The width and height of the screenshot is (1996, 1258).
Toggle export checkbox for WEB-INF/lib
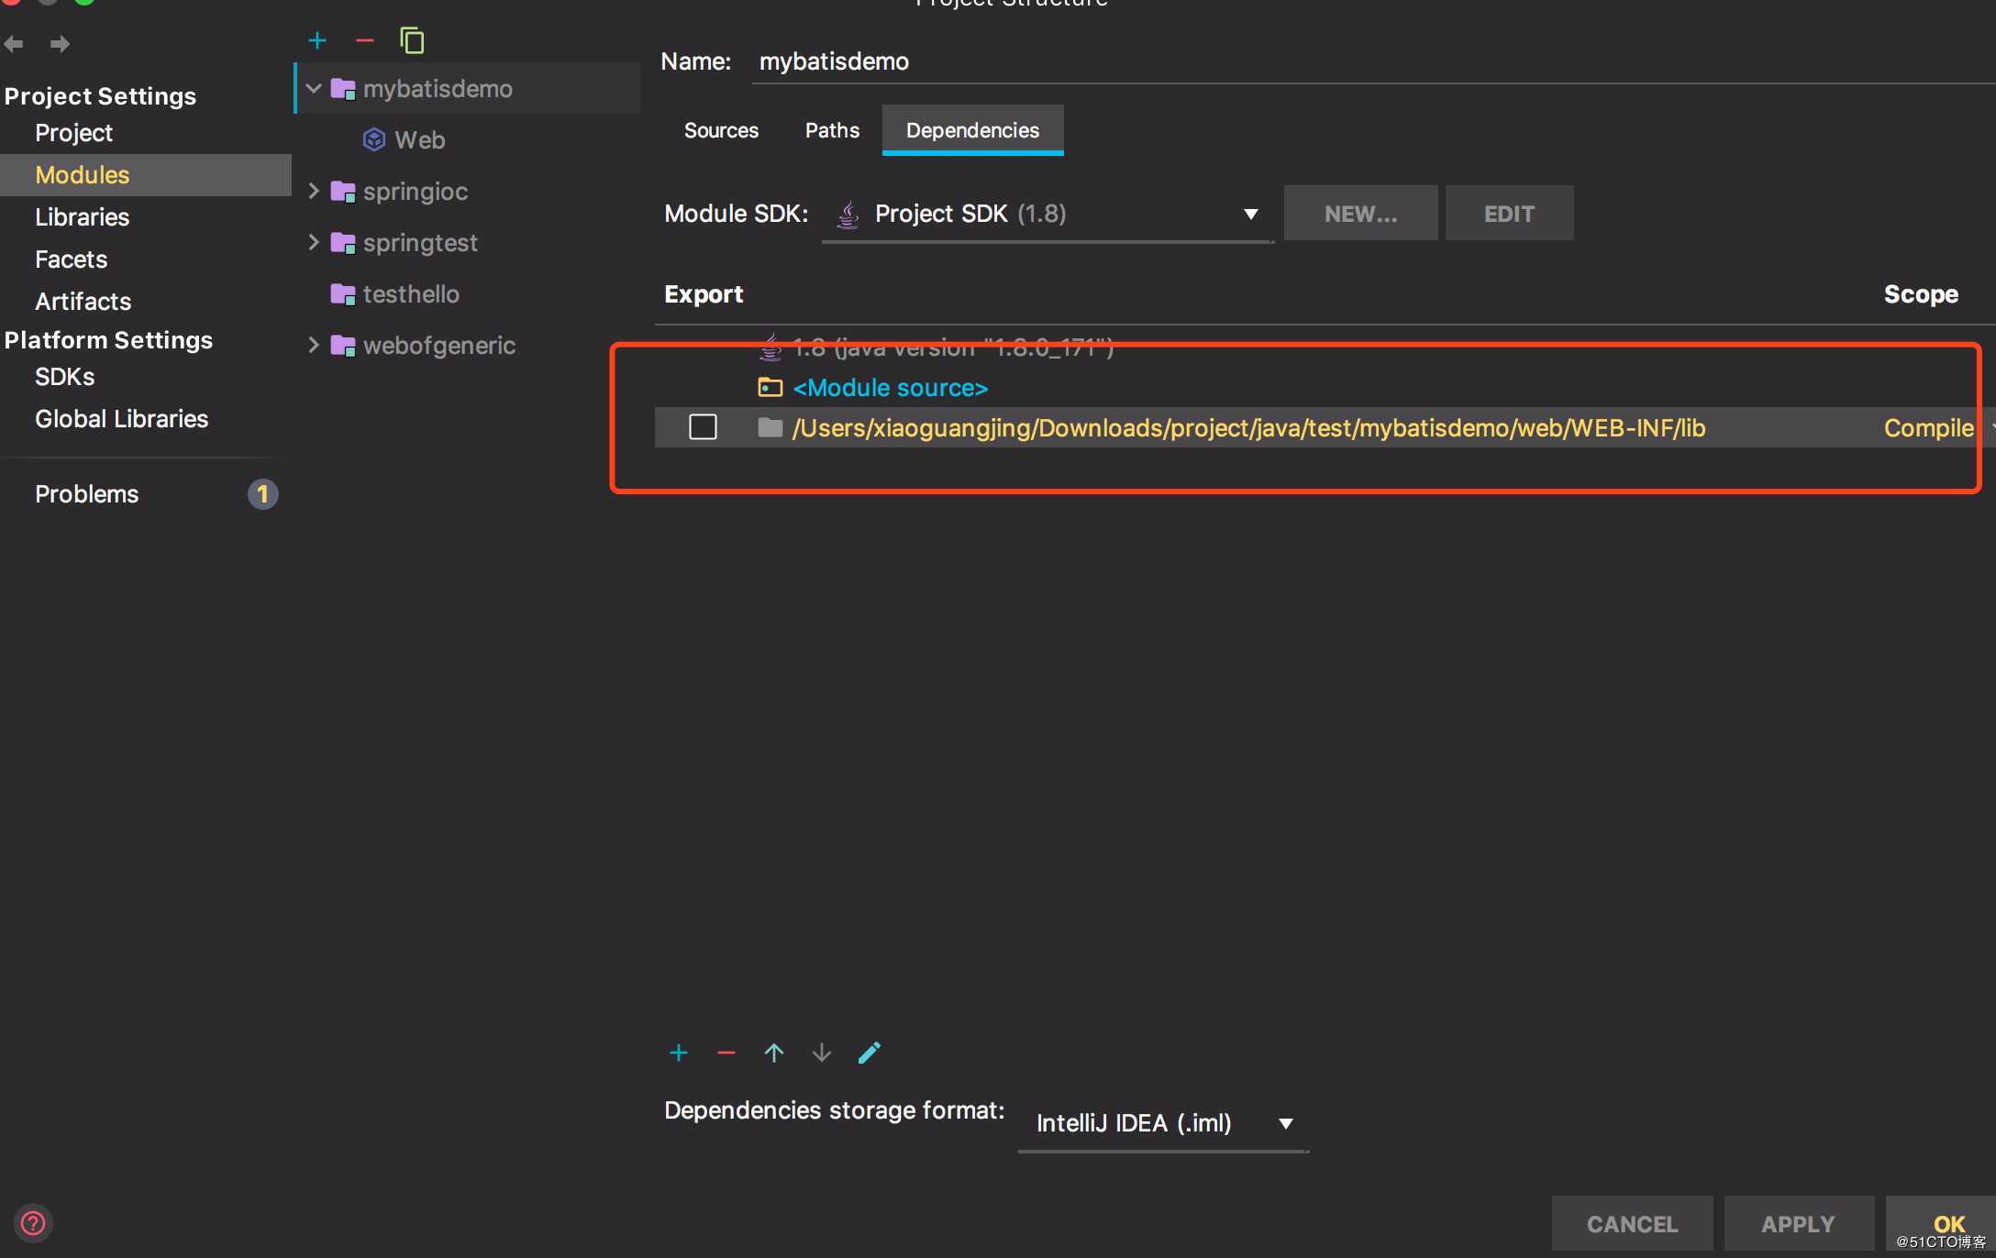coord(703,427)
